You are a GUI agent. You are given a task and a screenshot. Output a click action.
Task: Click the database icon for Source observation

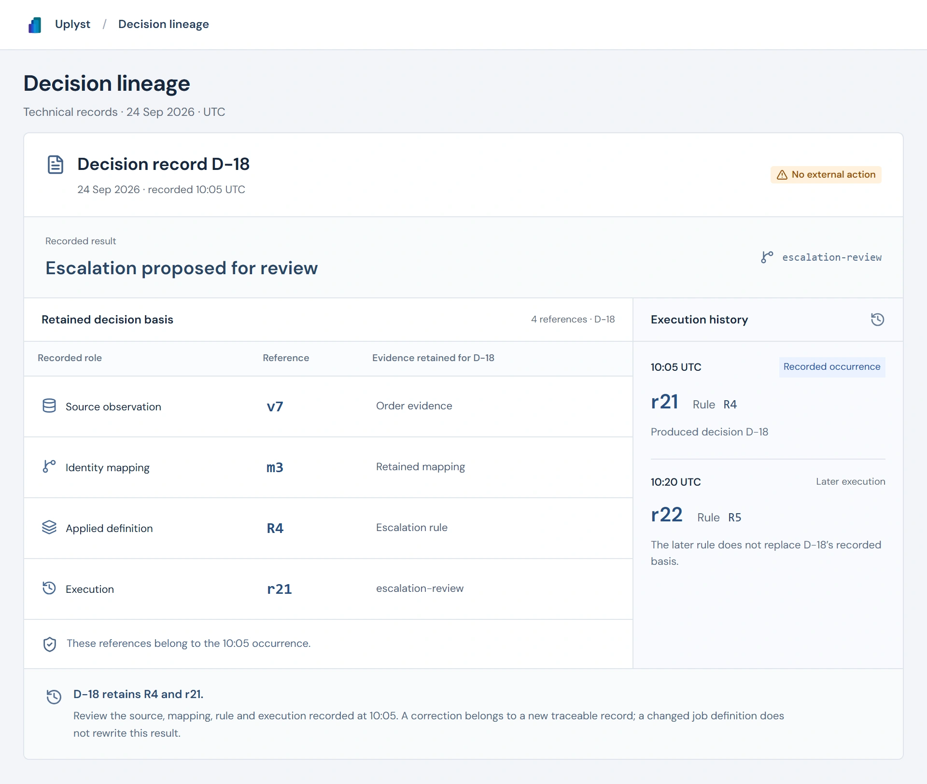[x=49, y=406]
